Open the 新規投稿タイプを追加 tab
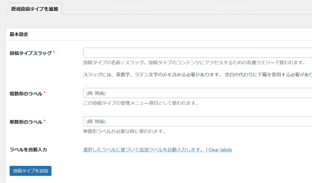The image size is (312, 183). (x=34, y=9)
